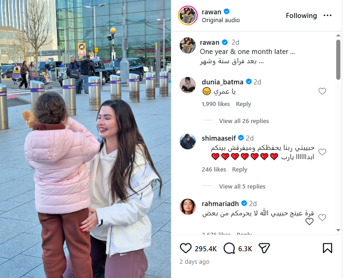The height and width of the screenshot is (278, 345).
Task: Open comments with the speech bubble icon
Action: click(x=229, y=248)
